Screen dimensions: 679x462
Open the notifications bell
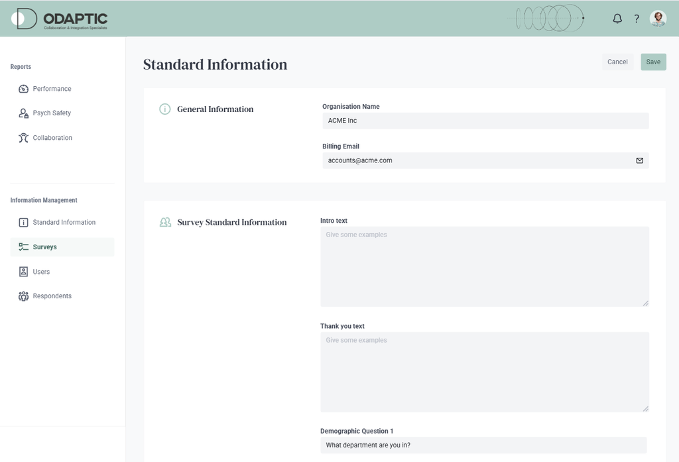[x=617, y=19]
